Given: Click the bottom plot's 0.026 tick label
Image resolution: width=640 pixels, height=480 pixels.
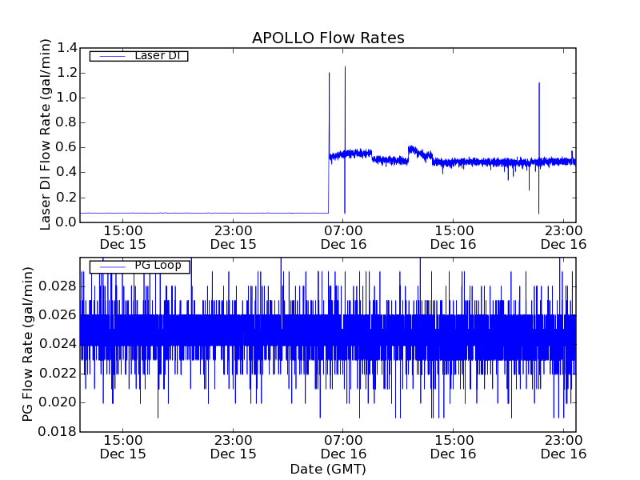Looking at the screenshot, I should (x=58, y=315).
